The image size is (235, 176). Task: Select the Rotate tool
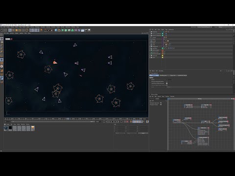pyautogui.click(x=20, y=30)
